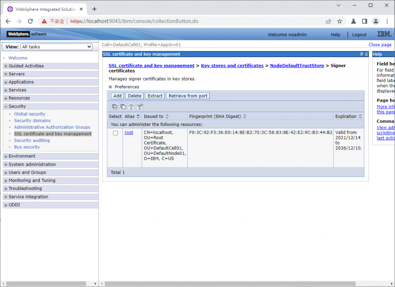Open Bus security page
The height and width of the screenshot is (287, 395).
pyautogui.click(x=27, y=147)
